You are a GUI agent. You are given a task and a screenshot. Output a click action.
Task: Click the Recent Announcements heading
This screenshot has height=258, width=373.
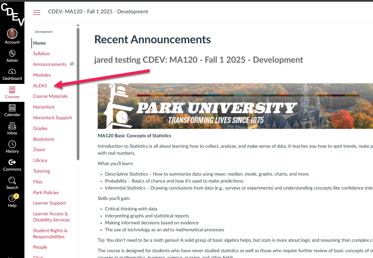point(152,39)
